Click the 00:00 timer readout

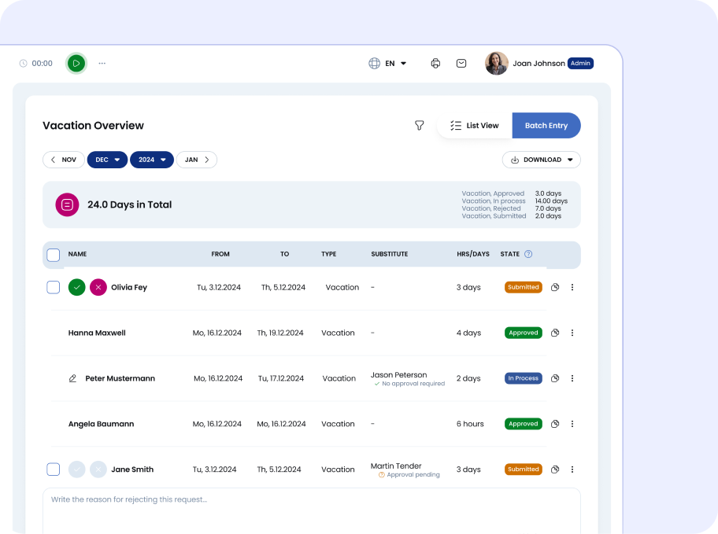pos(43,63)
